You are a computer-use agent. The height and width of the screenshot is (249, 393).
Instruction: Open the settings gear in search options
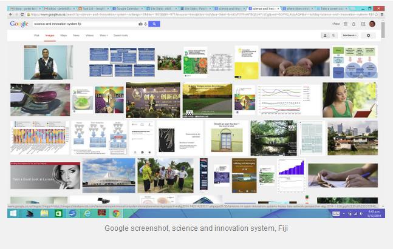tap(368, 35)
